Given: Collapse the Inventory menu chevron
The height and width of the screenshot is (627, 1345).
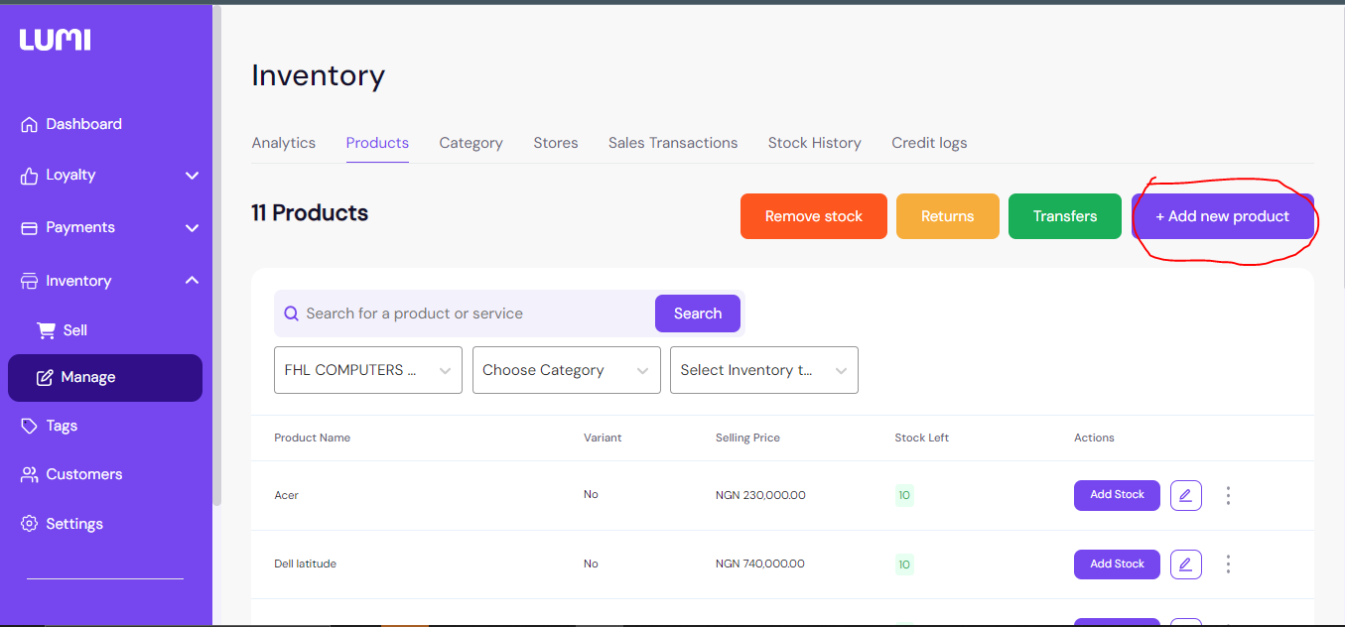Looking at the screenshot, I should 192,280.
